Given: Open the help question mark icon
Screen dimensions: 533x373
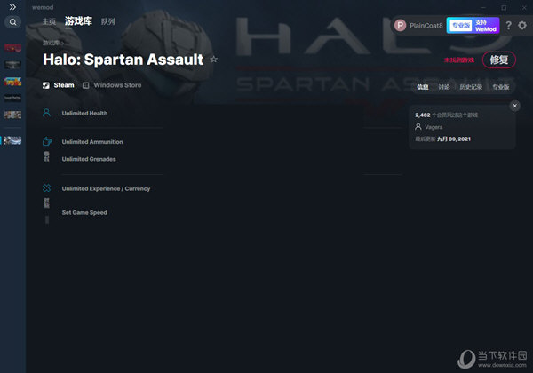Looking at the screenshot, I should pyautogui.click(x=508, y=26).
